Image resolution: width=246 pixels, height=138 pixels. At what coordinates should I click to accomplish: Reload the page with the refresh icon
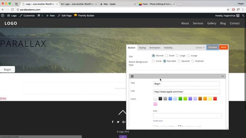tap(12, 10)
